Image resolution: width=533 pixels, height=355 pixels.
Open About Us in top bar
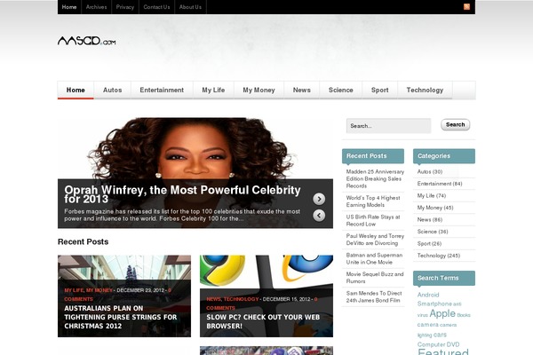pos(190,7)
